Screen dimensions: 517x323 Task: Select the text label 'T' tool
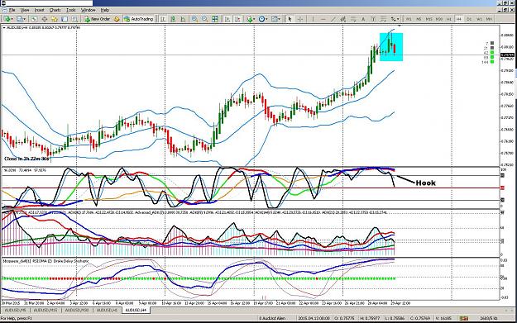pos(373,19)
